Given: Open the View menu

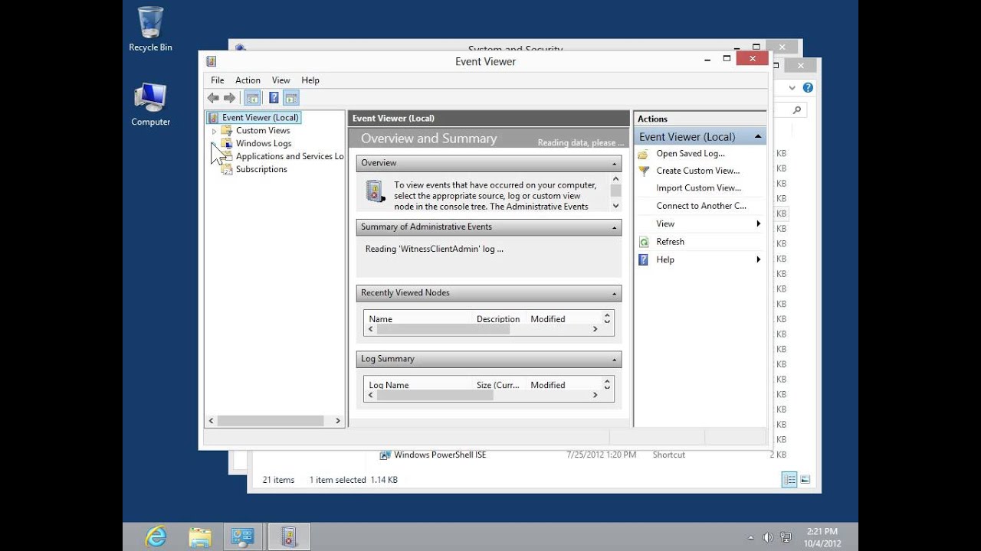Looking at the screenshot, I should click(281, 80).
